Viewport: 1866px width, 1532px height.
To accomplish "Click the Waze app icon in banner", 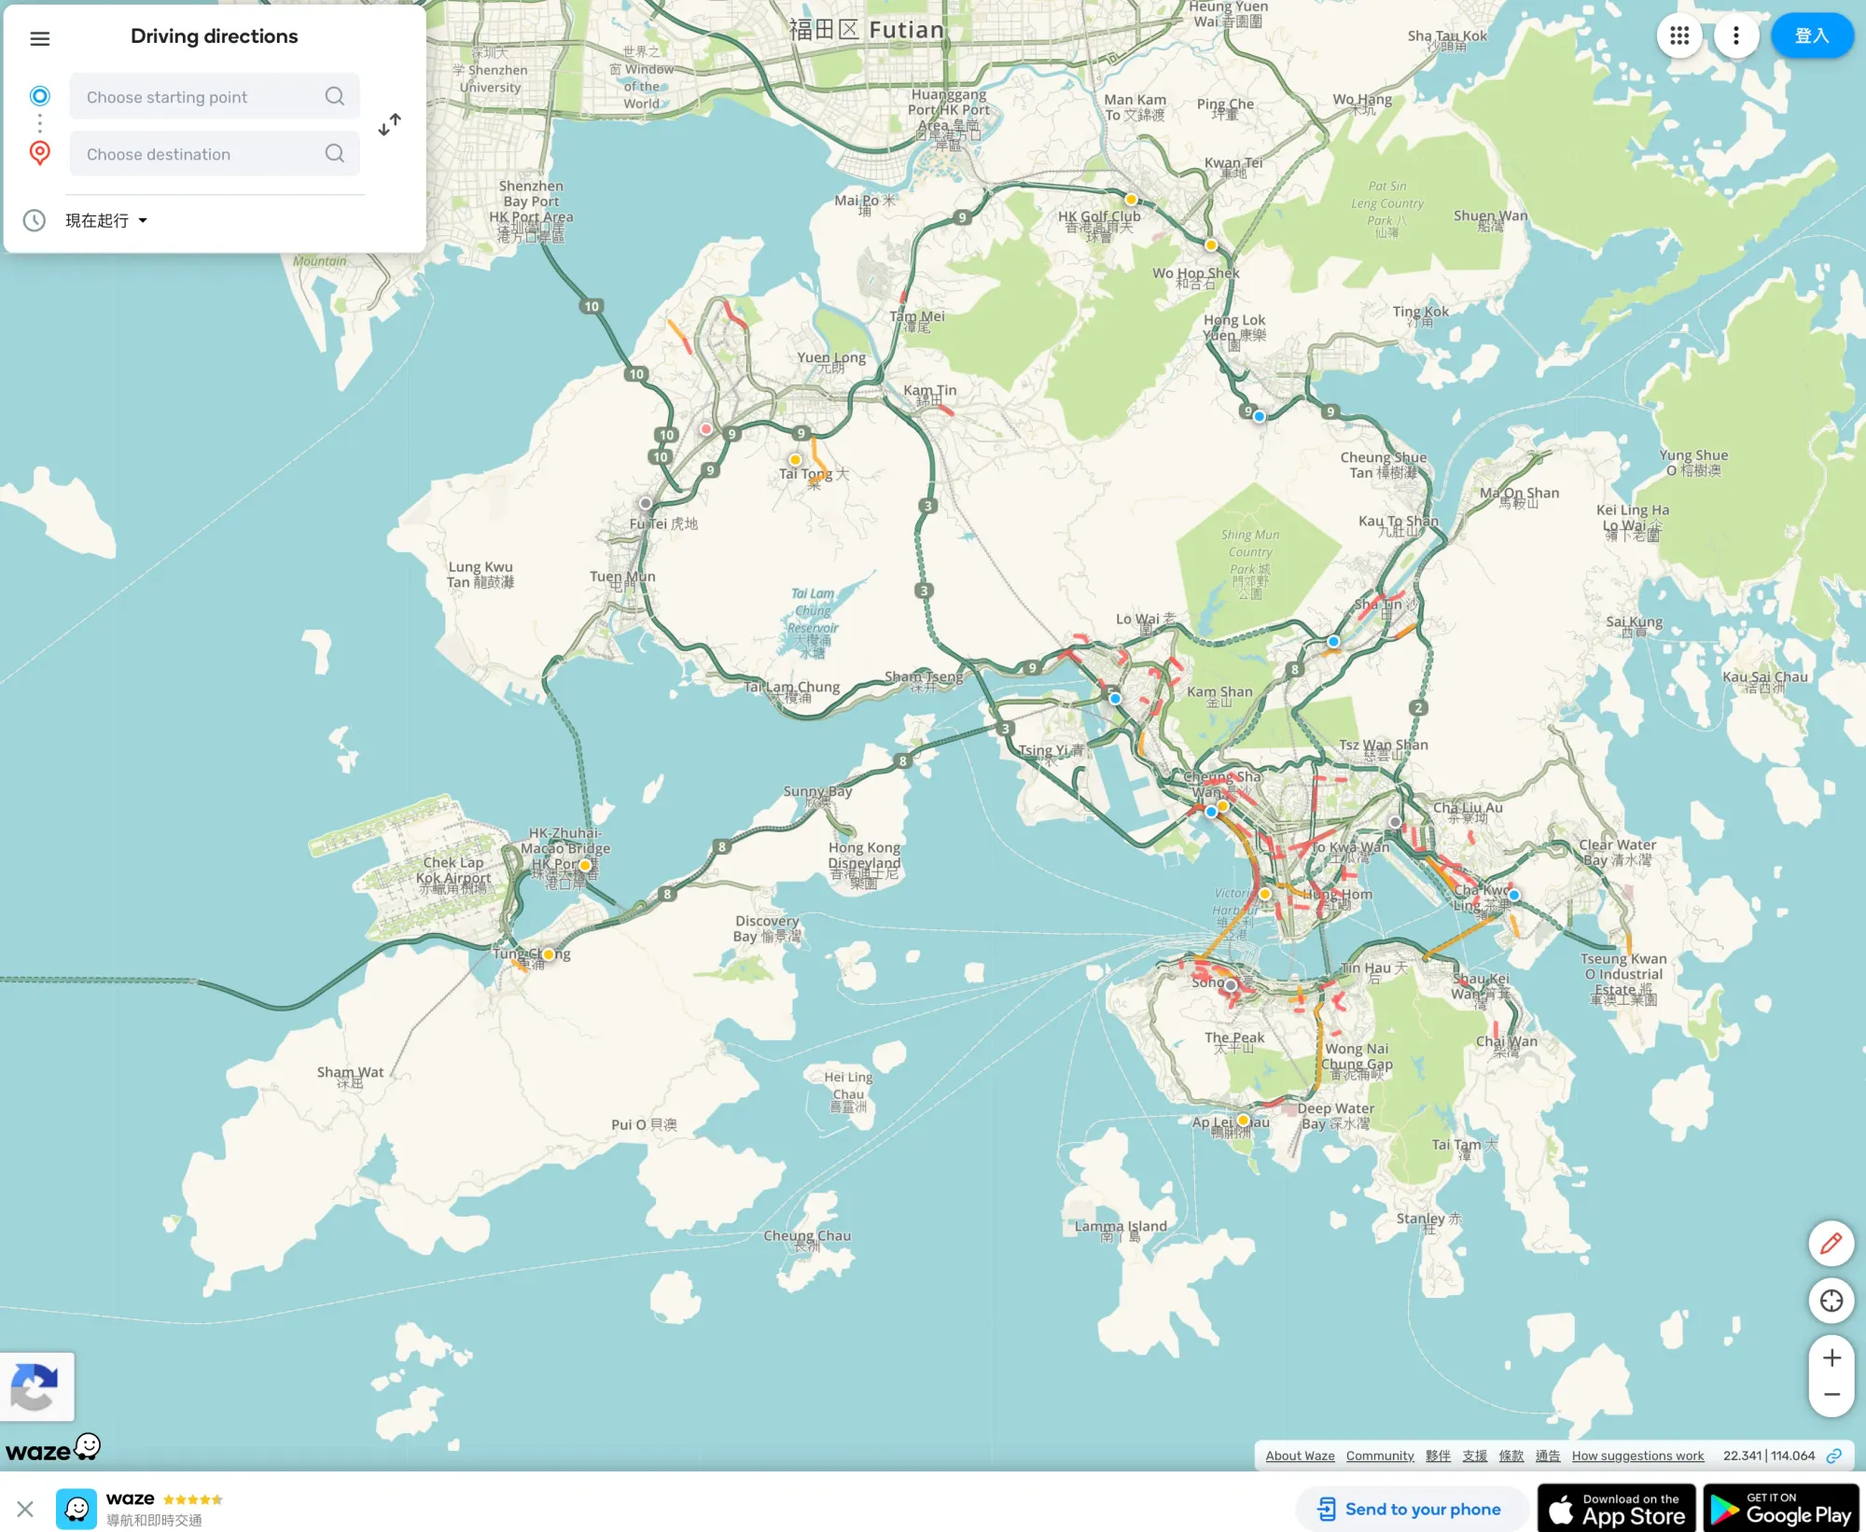I will point(77,1509).
